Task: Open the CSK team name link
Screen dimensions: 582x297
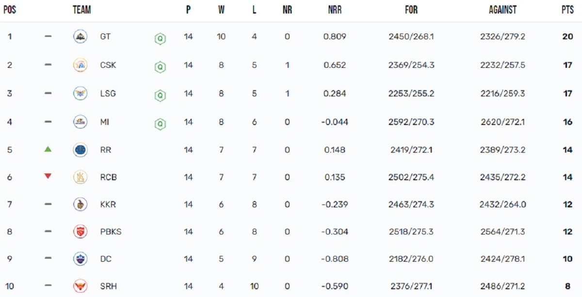Action: [x=108, y=65]
